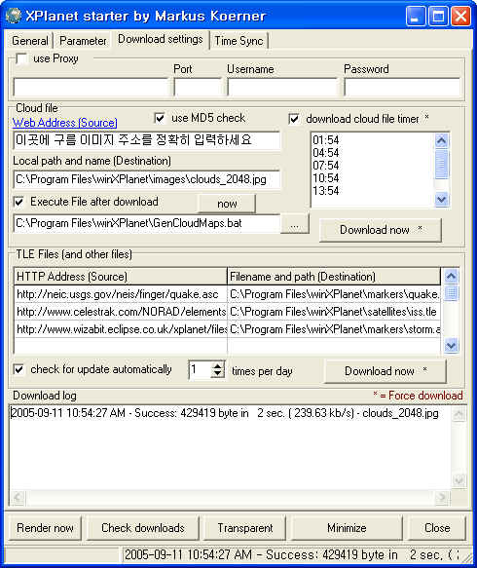Screen dimensions: 477x568
Task: Click the now button
Action: pos(227,204)
